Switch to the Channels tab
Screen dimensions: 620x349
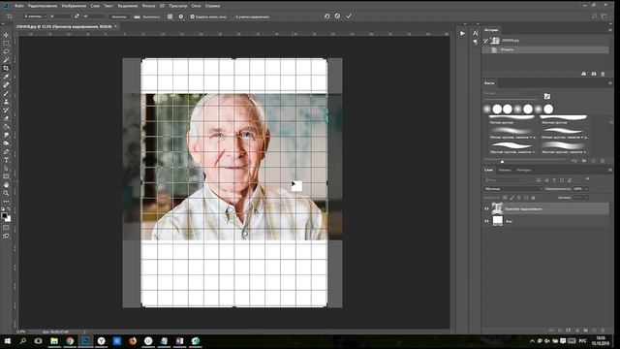point(505,171)
